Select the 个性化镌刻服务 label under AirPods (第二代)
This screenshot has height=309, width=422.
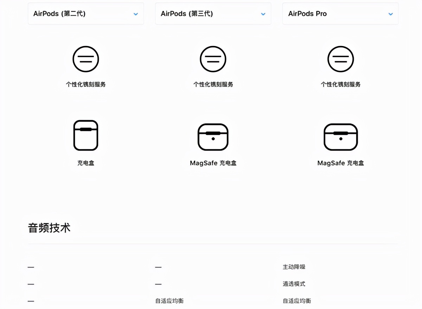pyautogui.click(x=86, y=85)
